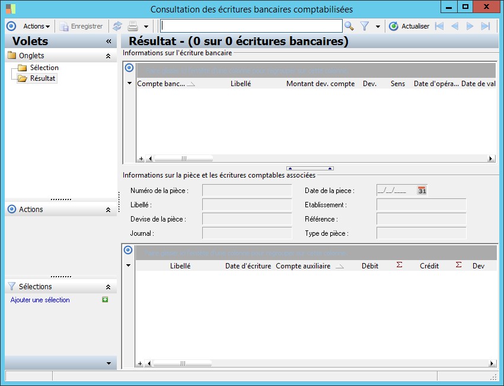Click the green plus icon beside Ajouter une sélection
Viewport: 504px width, 386px height.
[x=105, y=300]
